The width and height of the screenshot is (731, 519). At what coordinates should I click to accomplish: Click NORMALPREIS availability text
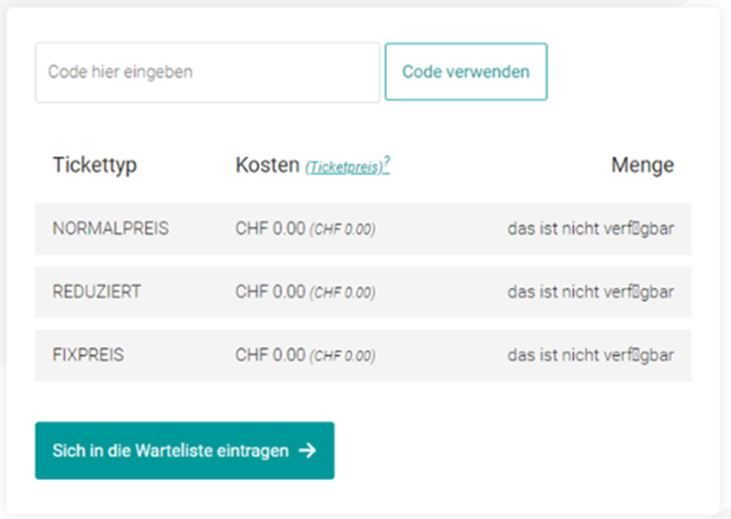tap(591, 229)
